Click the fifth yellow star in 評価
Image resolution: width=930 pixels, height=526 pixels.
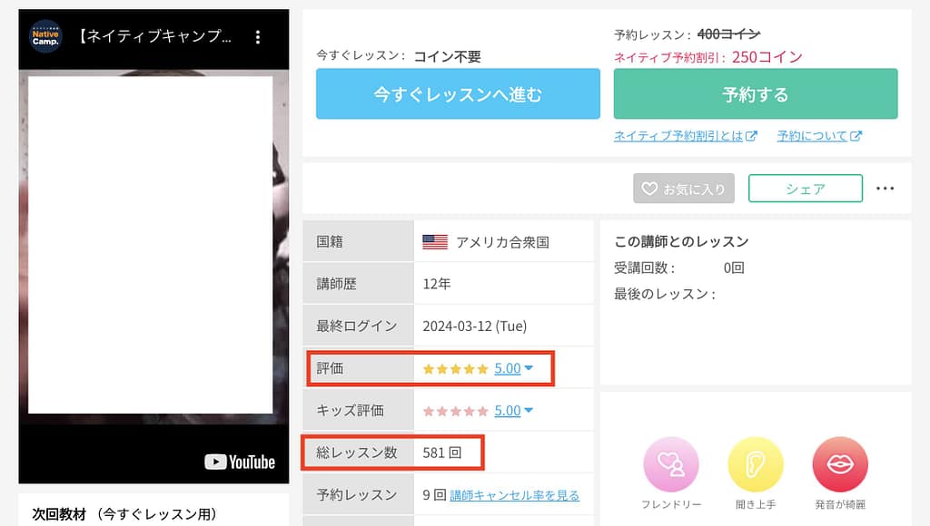481,368
